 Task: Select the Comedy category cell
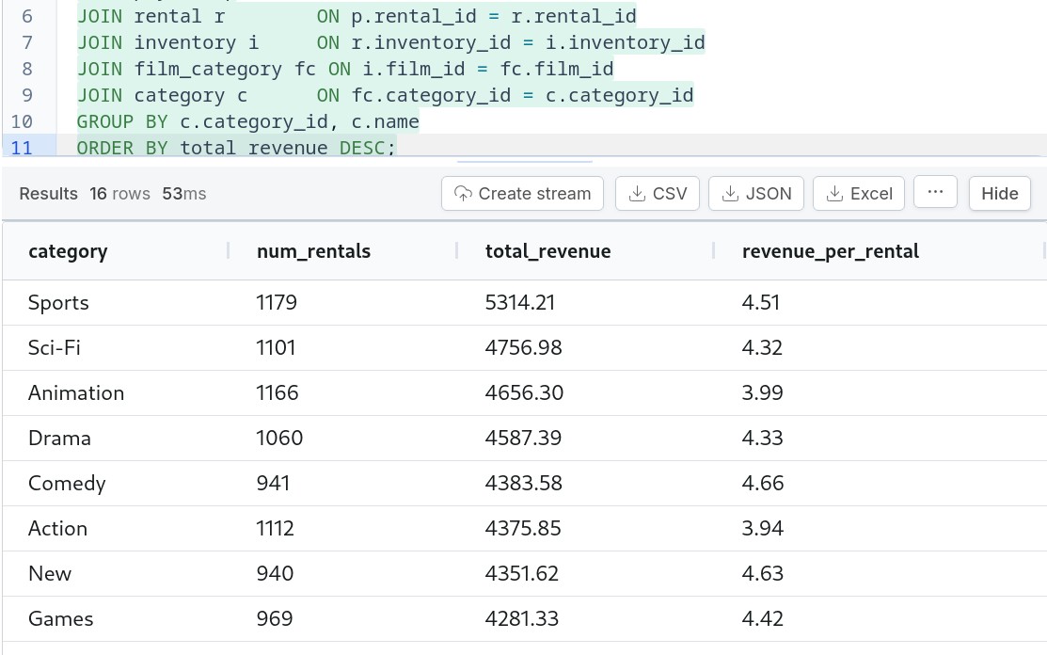coord(67,484)
